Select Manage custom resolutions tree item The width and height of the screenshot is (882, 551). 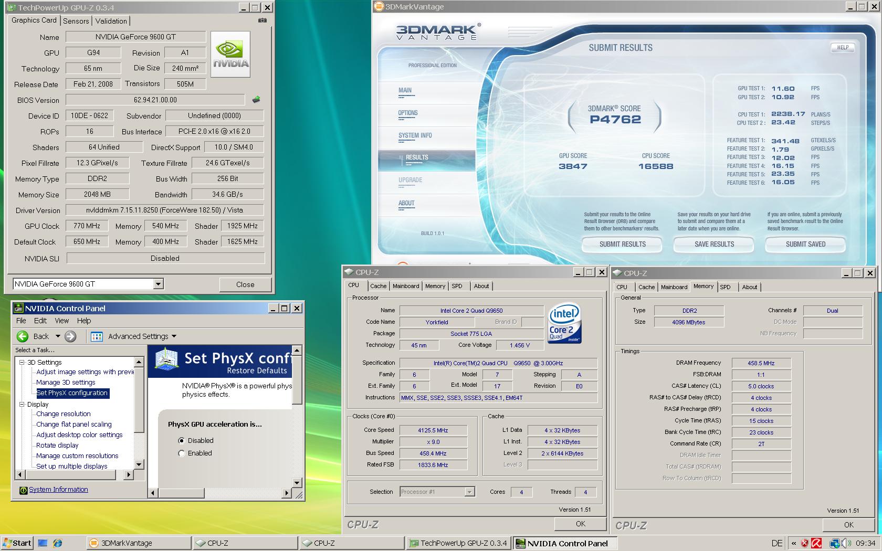point(77,456)
